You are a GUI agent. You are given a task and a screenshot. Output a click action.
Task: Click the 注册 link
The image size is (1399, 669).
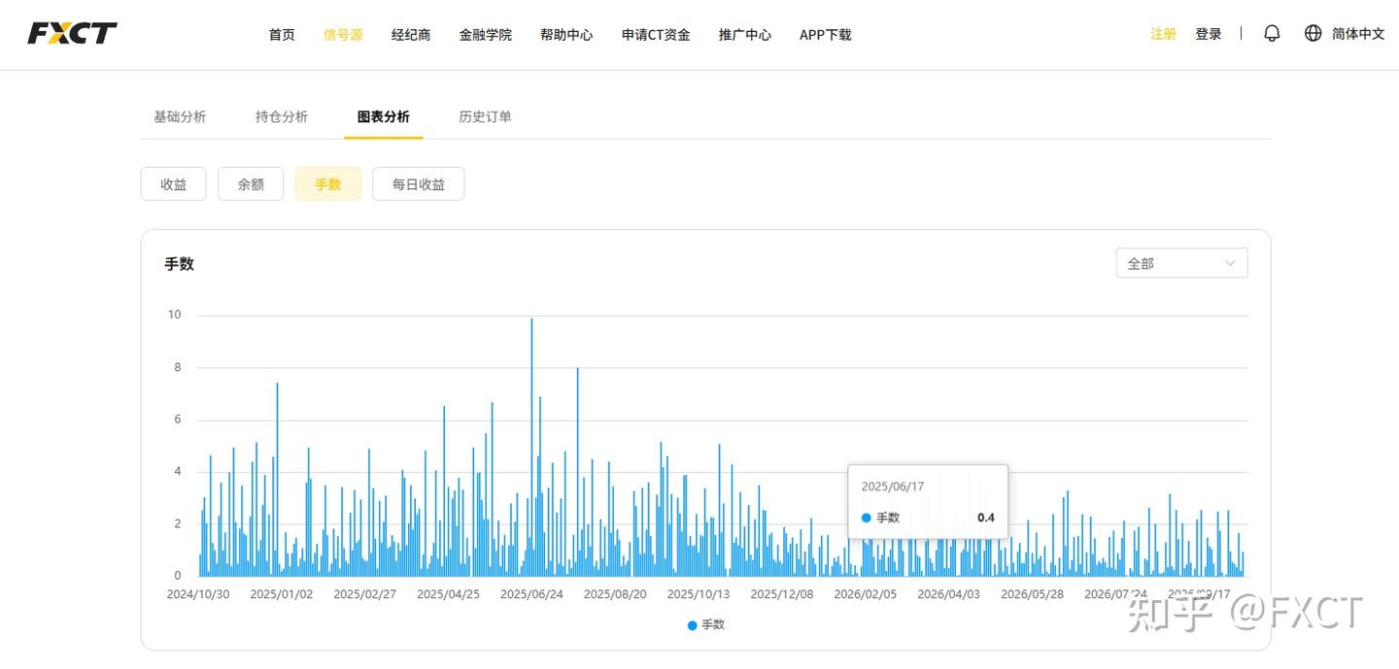(1163, 34)
